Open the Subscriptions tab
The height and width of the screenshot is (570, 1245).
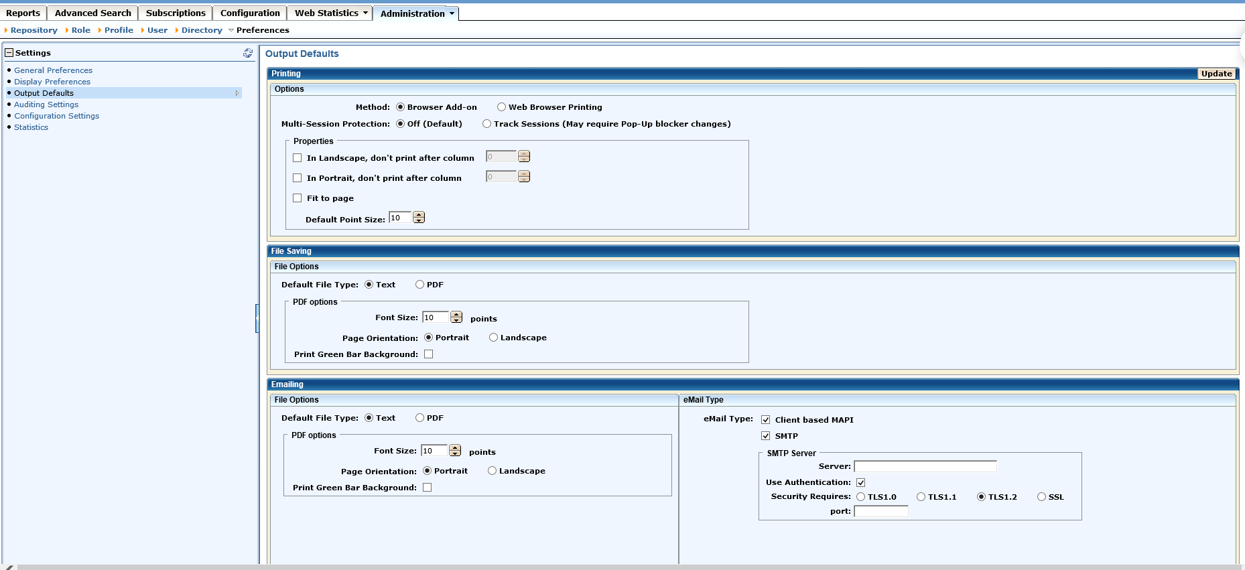(176, 13)
